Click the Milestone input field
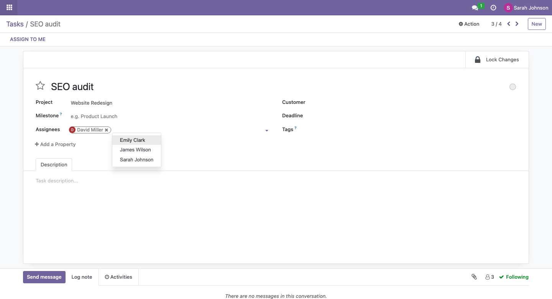The width and height of the screenshot is (552, 299). (169, 116)
